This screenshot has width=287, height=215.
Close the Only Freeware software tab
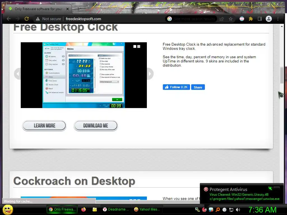tap(68, 9)
